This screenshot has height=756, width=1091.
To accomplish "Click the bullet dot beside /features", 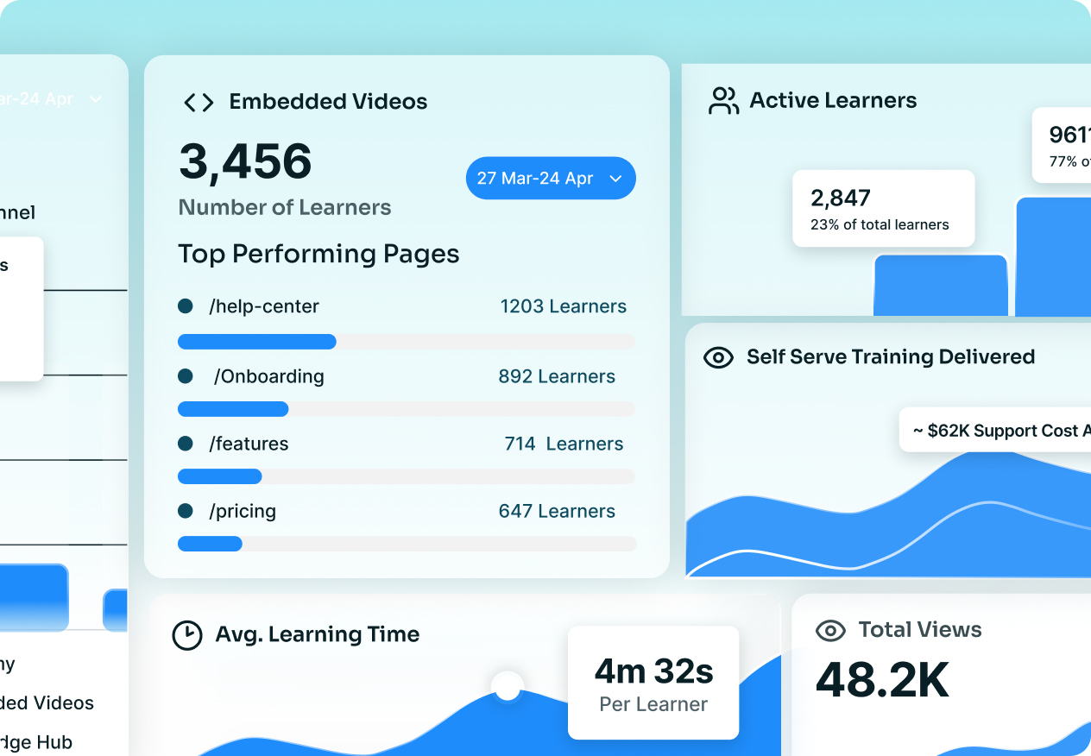I will (185, 444).
